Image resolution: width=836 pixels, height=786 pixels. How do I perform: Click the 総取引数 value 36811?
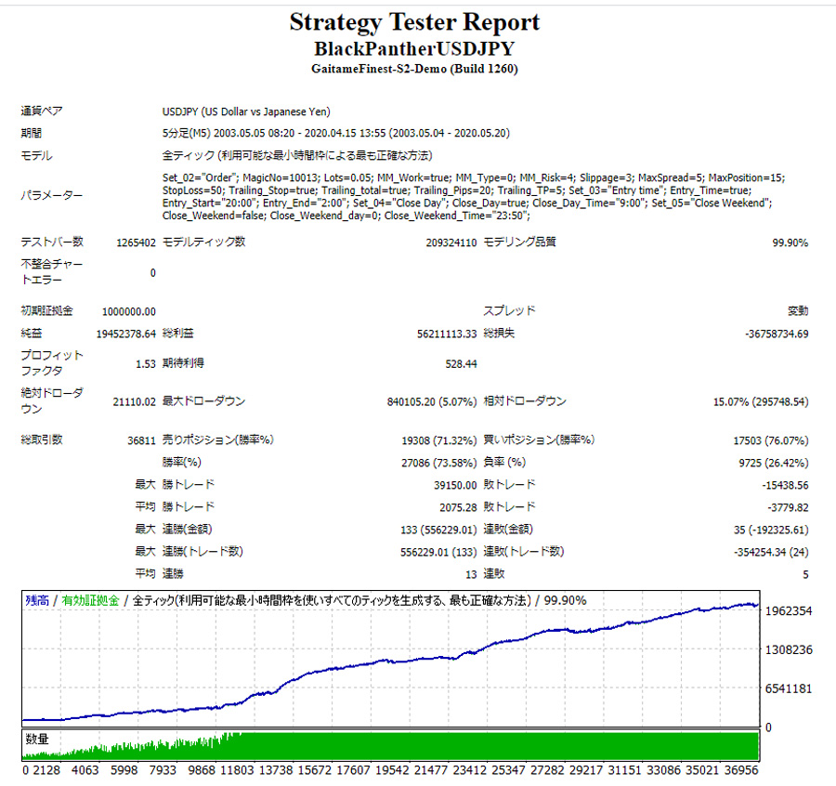coord(142,440)
